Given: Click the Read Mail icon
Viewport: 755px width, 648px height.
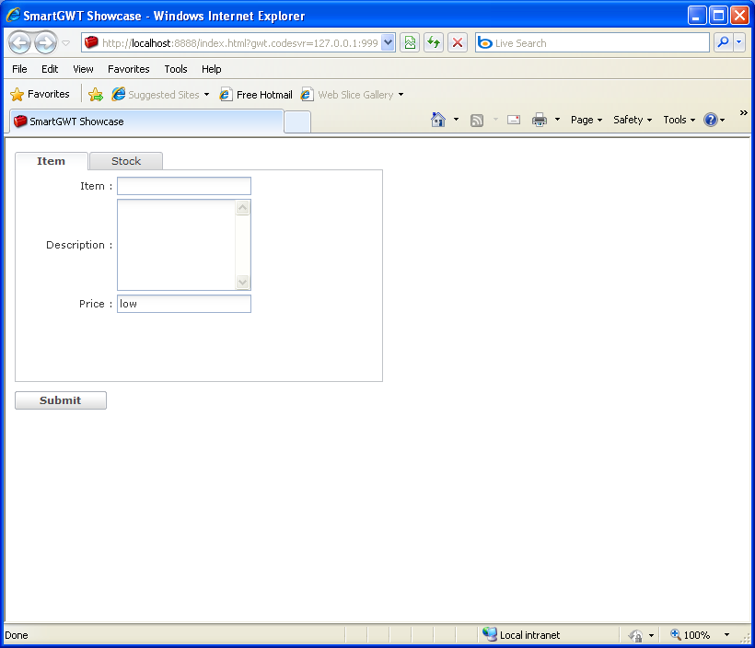Looking at the screenshot, I should (514, 120).
